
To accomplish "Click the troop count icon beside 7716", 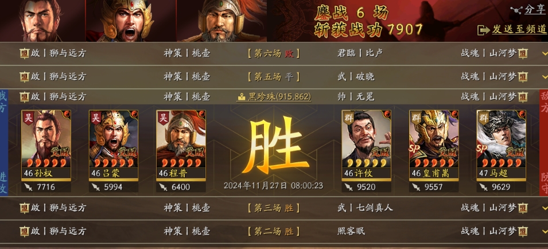I will pos(29,187).
